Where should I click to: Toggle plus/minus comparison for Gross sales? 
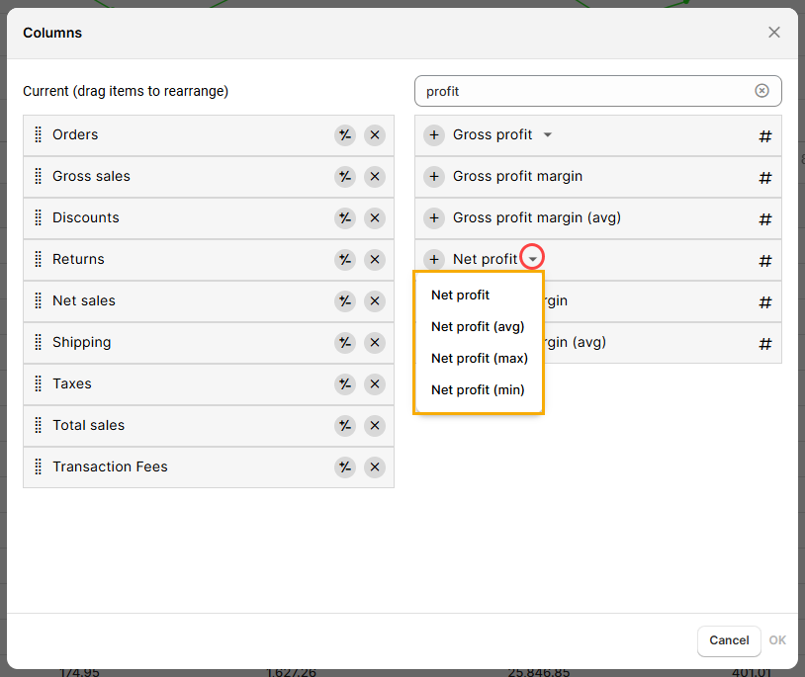(x=344, y=177)
